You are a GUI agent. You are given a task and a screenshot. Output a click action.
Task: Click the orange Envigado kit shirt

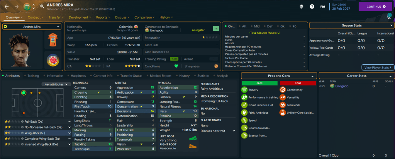point(53,40)
